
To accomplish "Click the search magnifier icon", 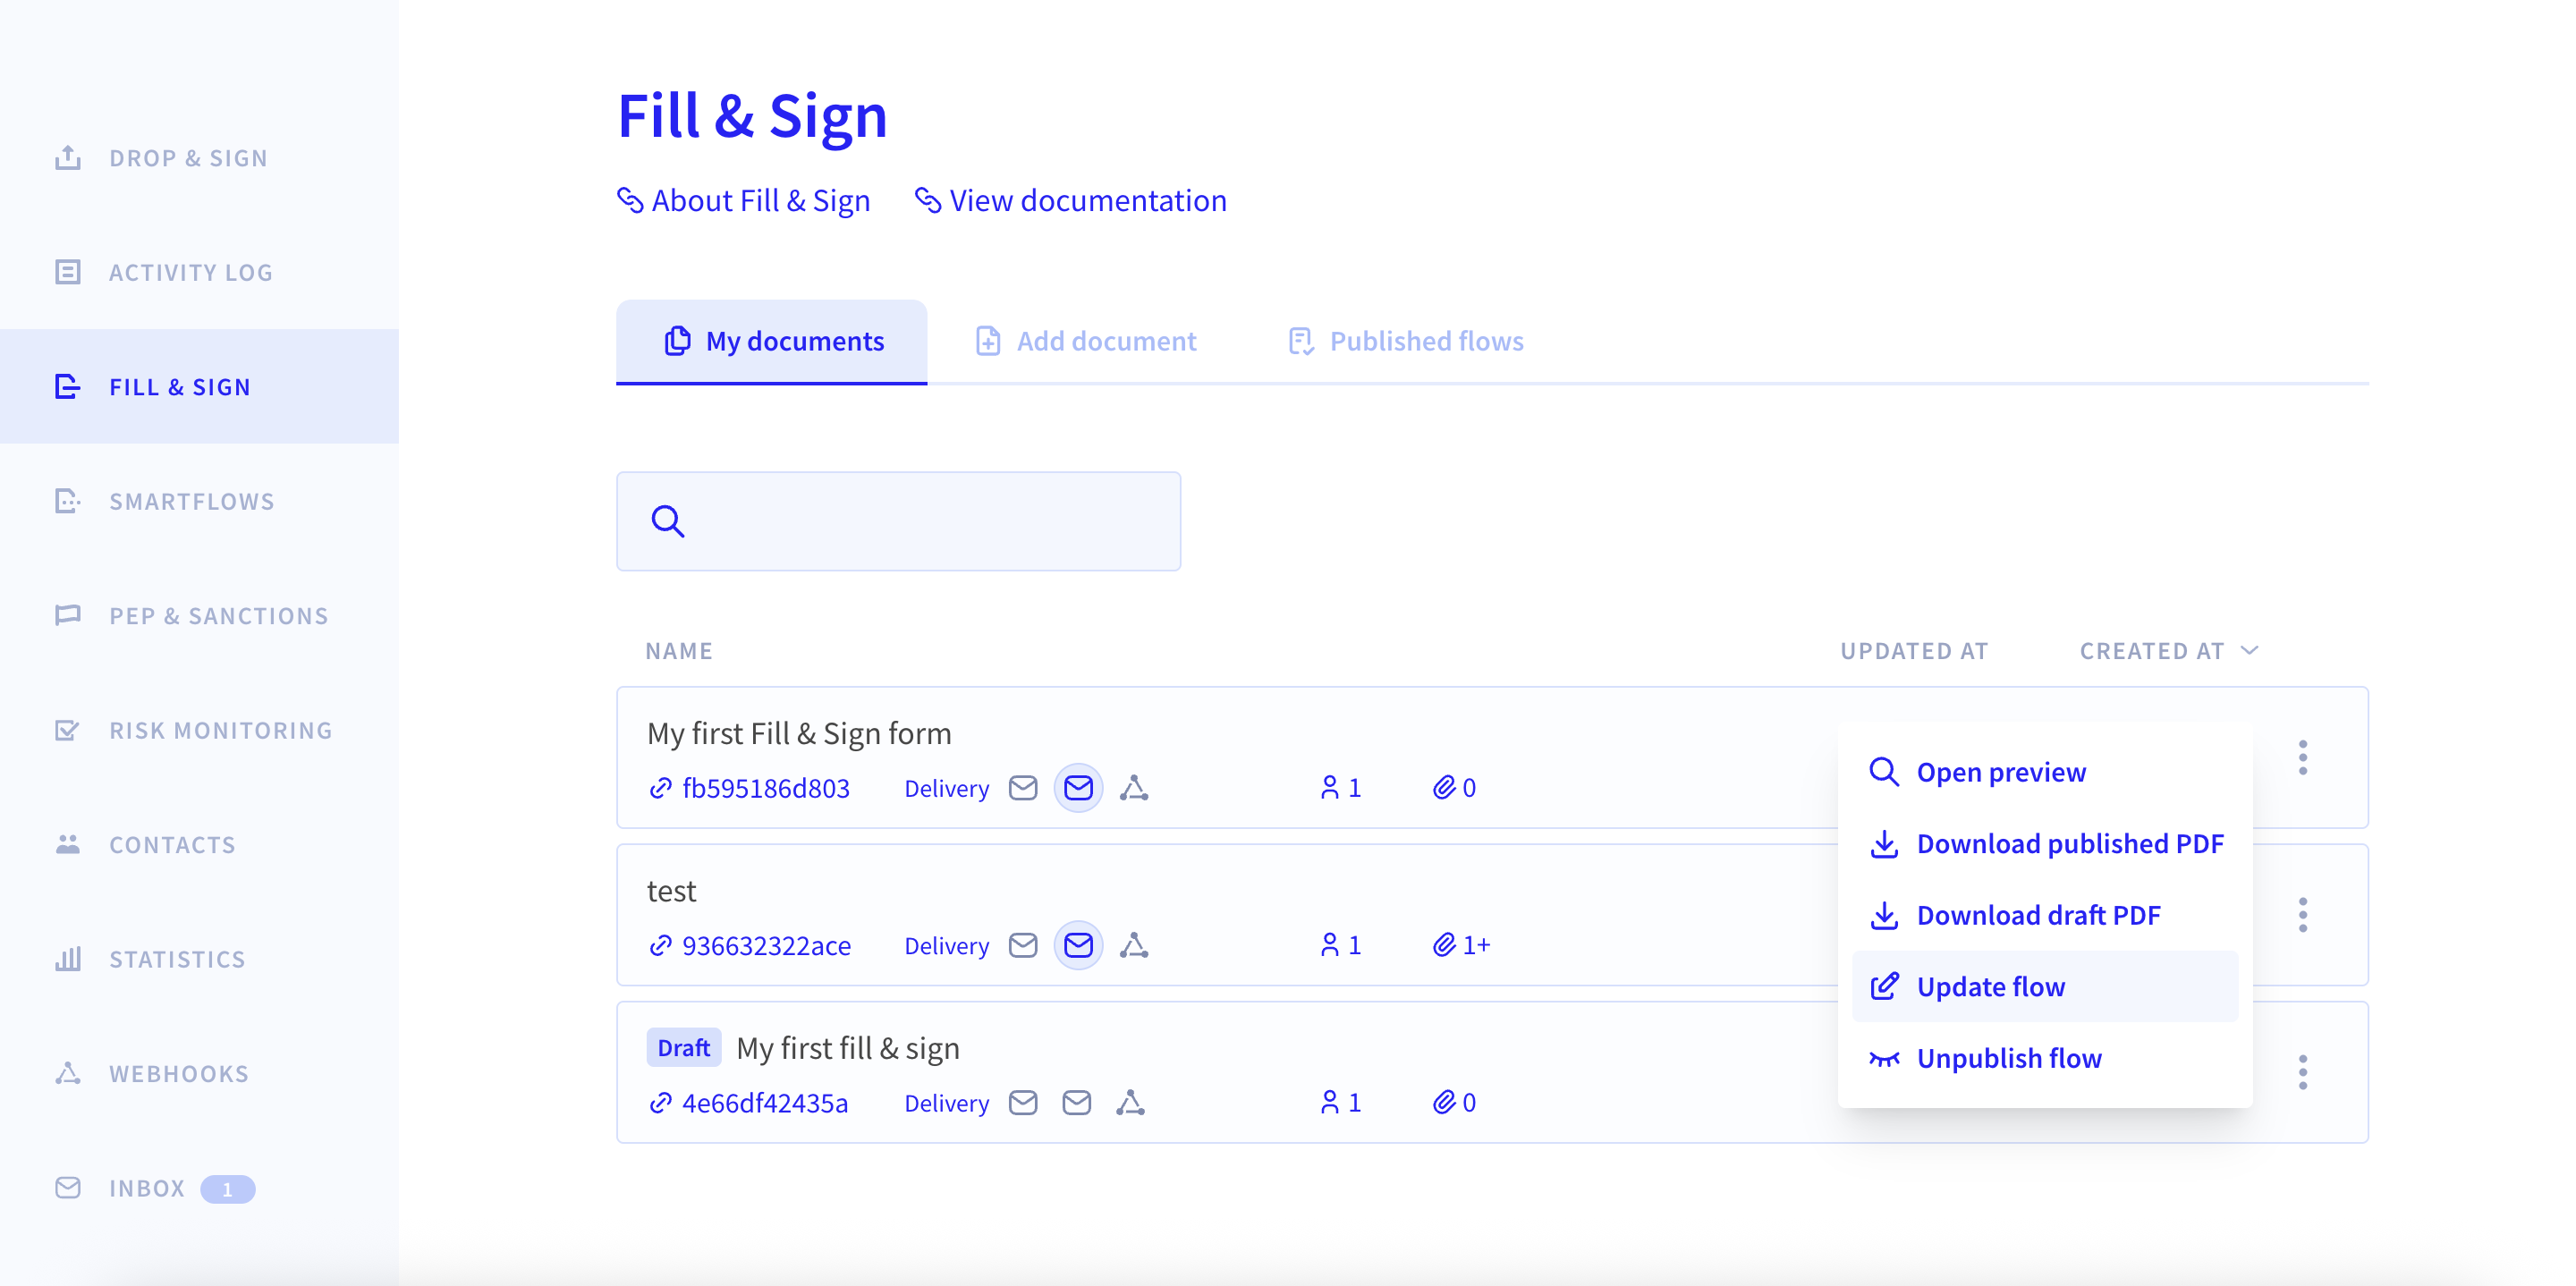I will pyautogui.click(x=668, y=521).
